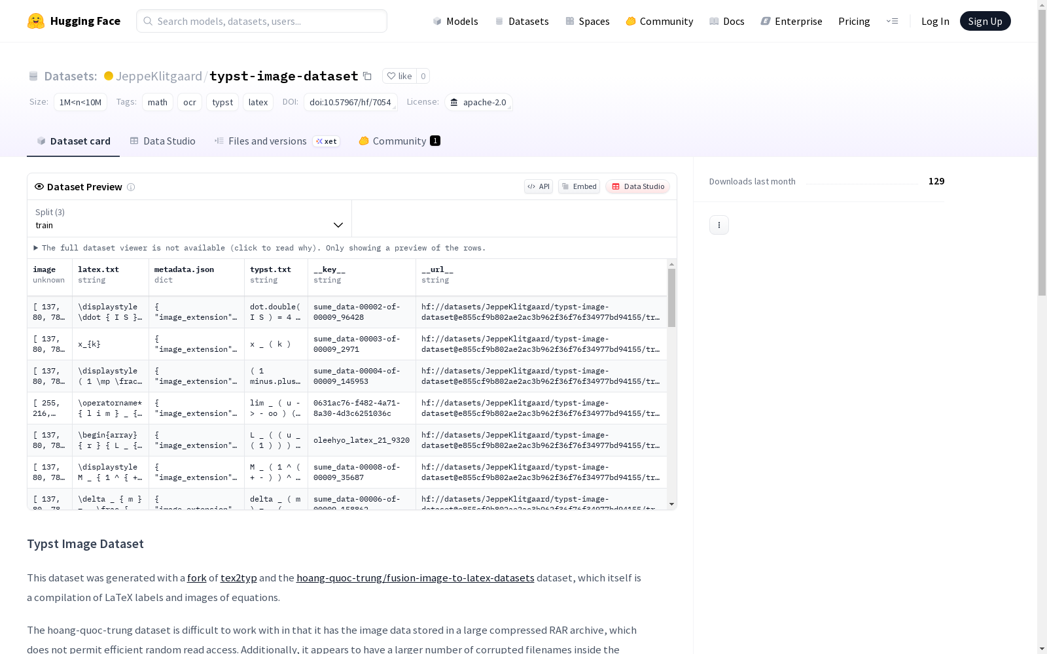
Task: Open the API button
Action: 539,186
